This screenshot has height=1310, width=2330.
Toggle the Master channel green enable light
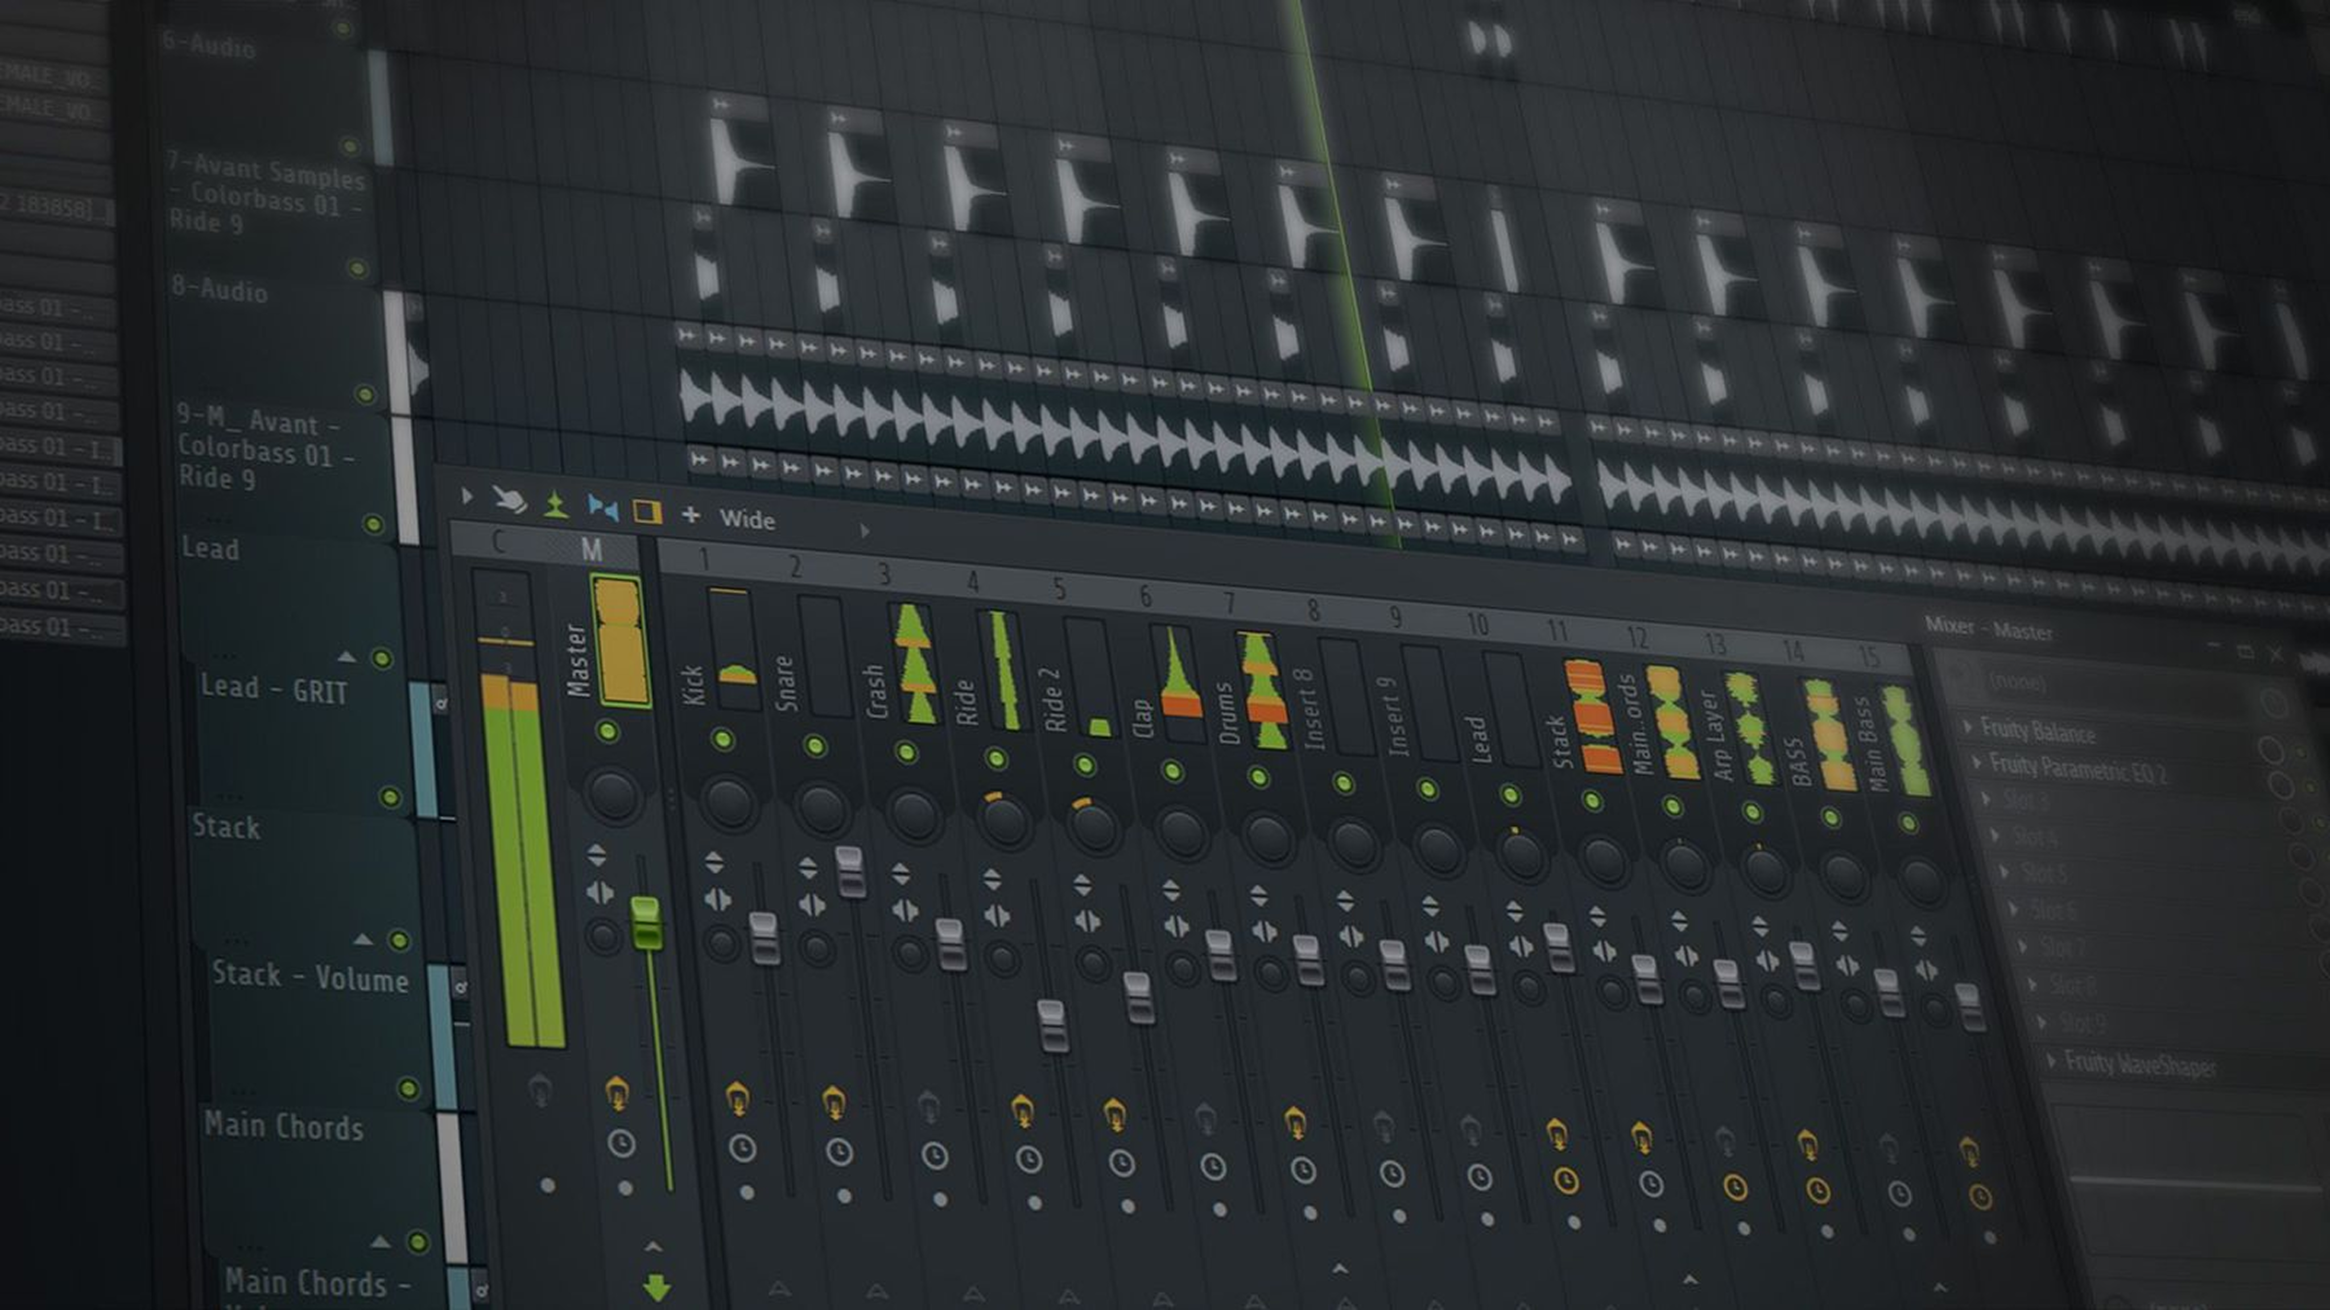tap(608, 731)
